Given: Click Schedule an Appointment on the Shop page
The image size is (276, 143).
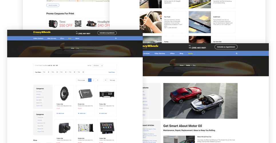Looking at the screenshot, I should pos(107,33).
